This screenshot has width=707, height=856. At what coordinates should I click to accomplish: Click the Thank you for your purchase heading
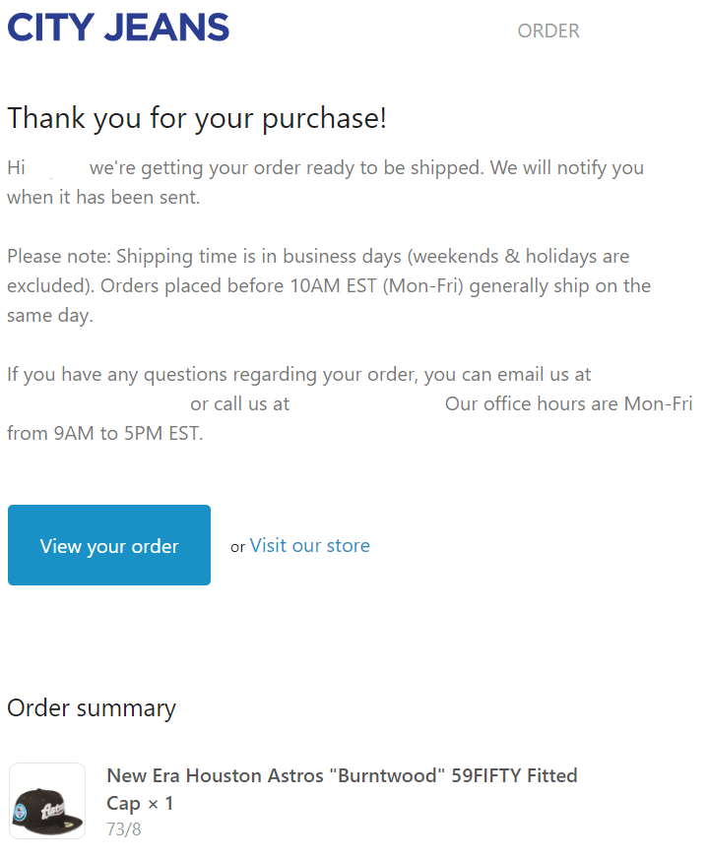(197, 118)
